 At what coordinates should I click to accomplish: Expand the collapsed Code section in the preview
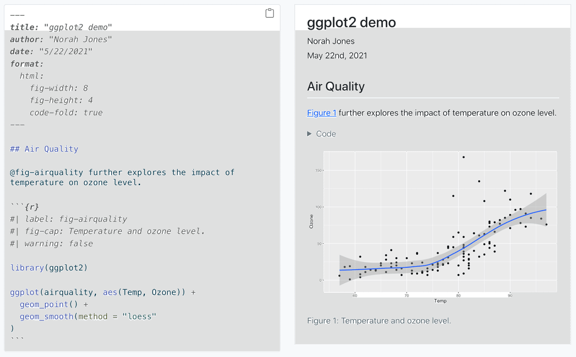click(x=322, y=134)
